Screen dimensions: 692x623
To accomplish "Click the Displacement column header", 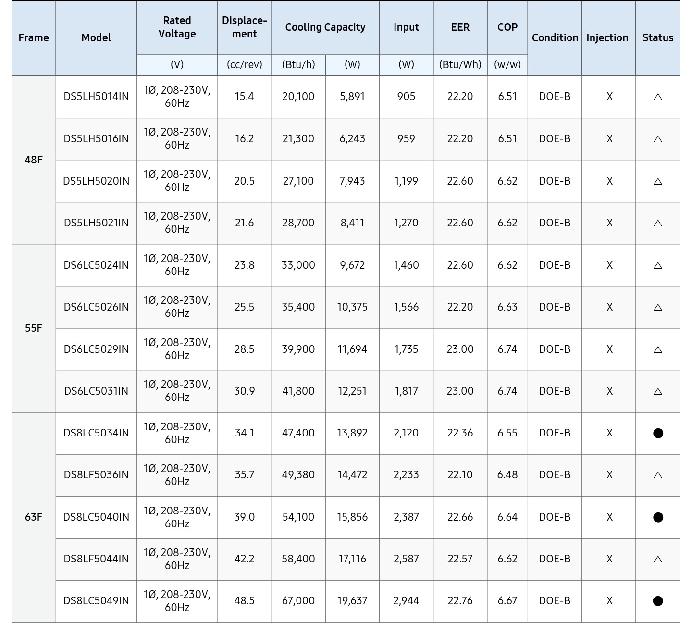I will (244, 27).
